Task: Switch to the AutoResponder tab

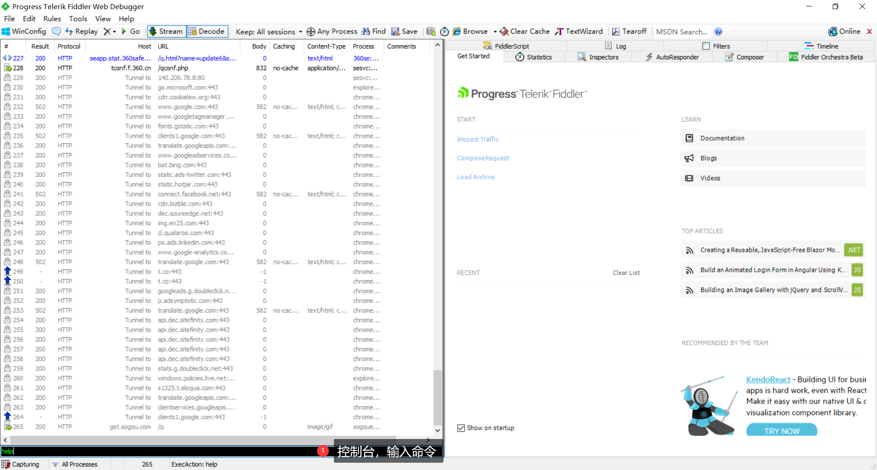Action: point(672,57)
